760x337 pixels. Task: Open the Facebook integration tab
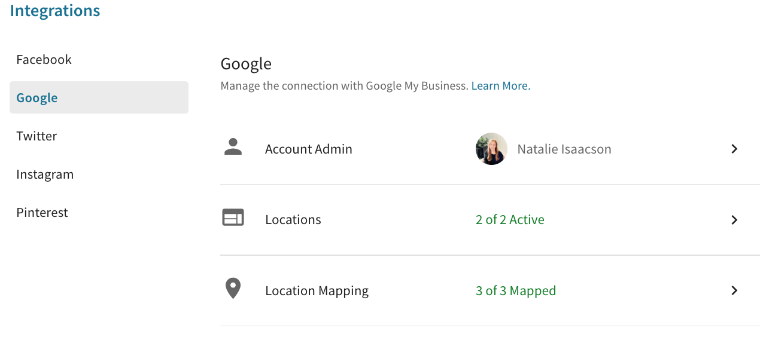[x=44, y=59]
